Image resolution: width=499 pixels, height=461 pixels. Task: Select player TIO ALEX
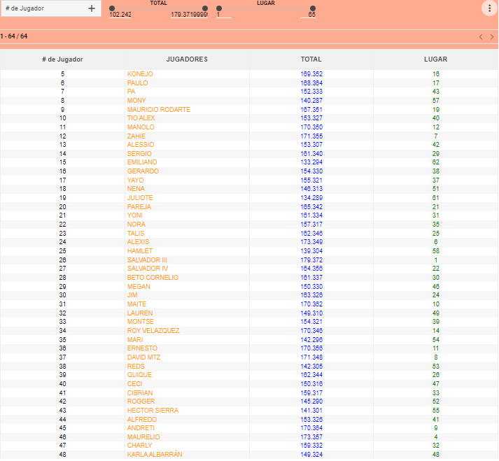click(x=141, y=118)
